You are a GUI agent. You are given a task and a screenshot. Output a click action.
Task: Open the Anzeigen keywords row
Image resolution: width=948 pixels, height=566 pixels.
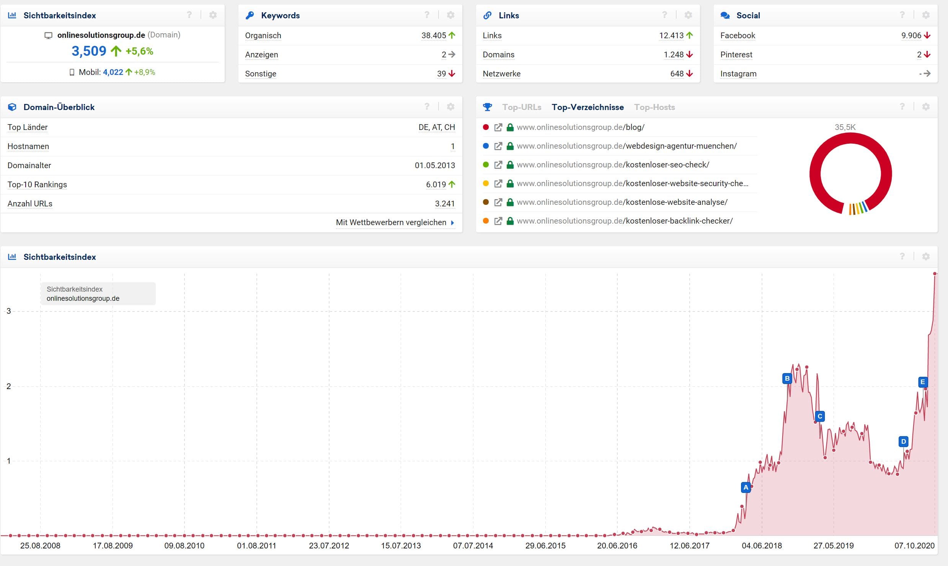coord(350,55)
